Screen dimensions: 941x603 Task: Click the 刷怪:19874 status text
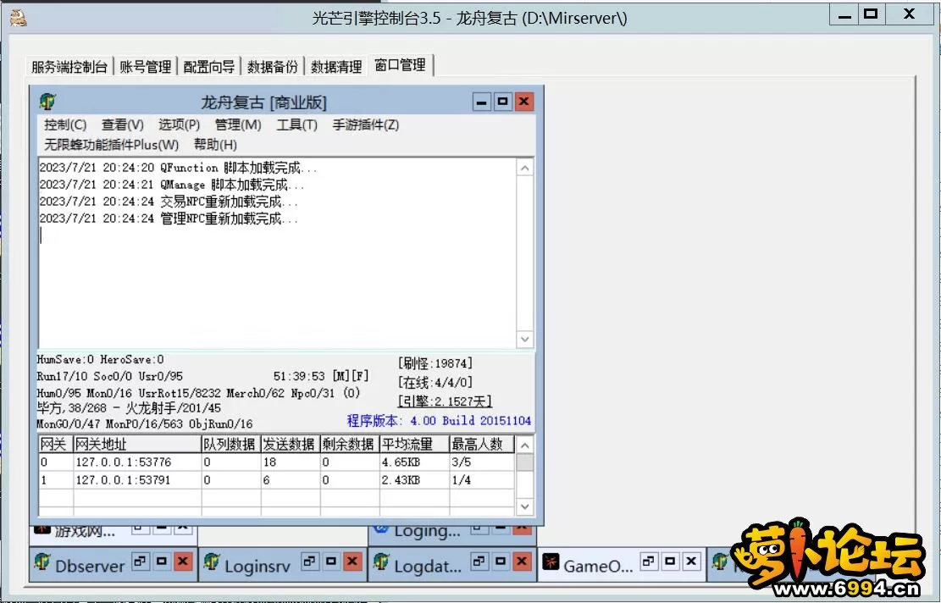coord(435,363)
